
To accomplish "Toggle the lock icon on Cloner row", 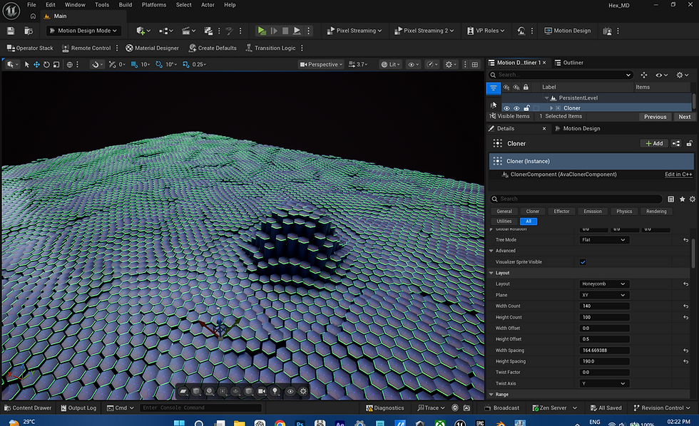I will [526, 108].
